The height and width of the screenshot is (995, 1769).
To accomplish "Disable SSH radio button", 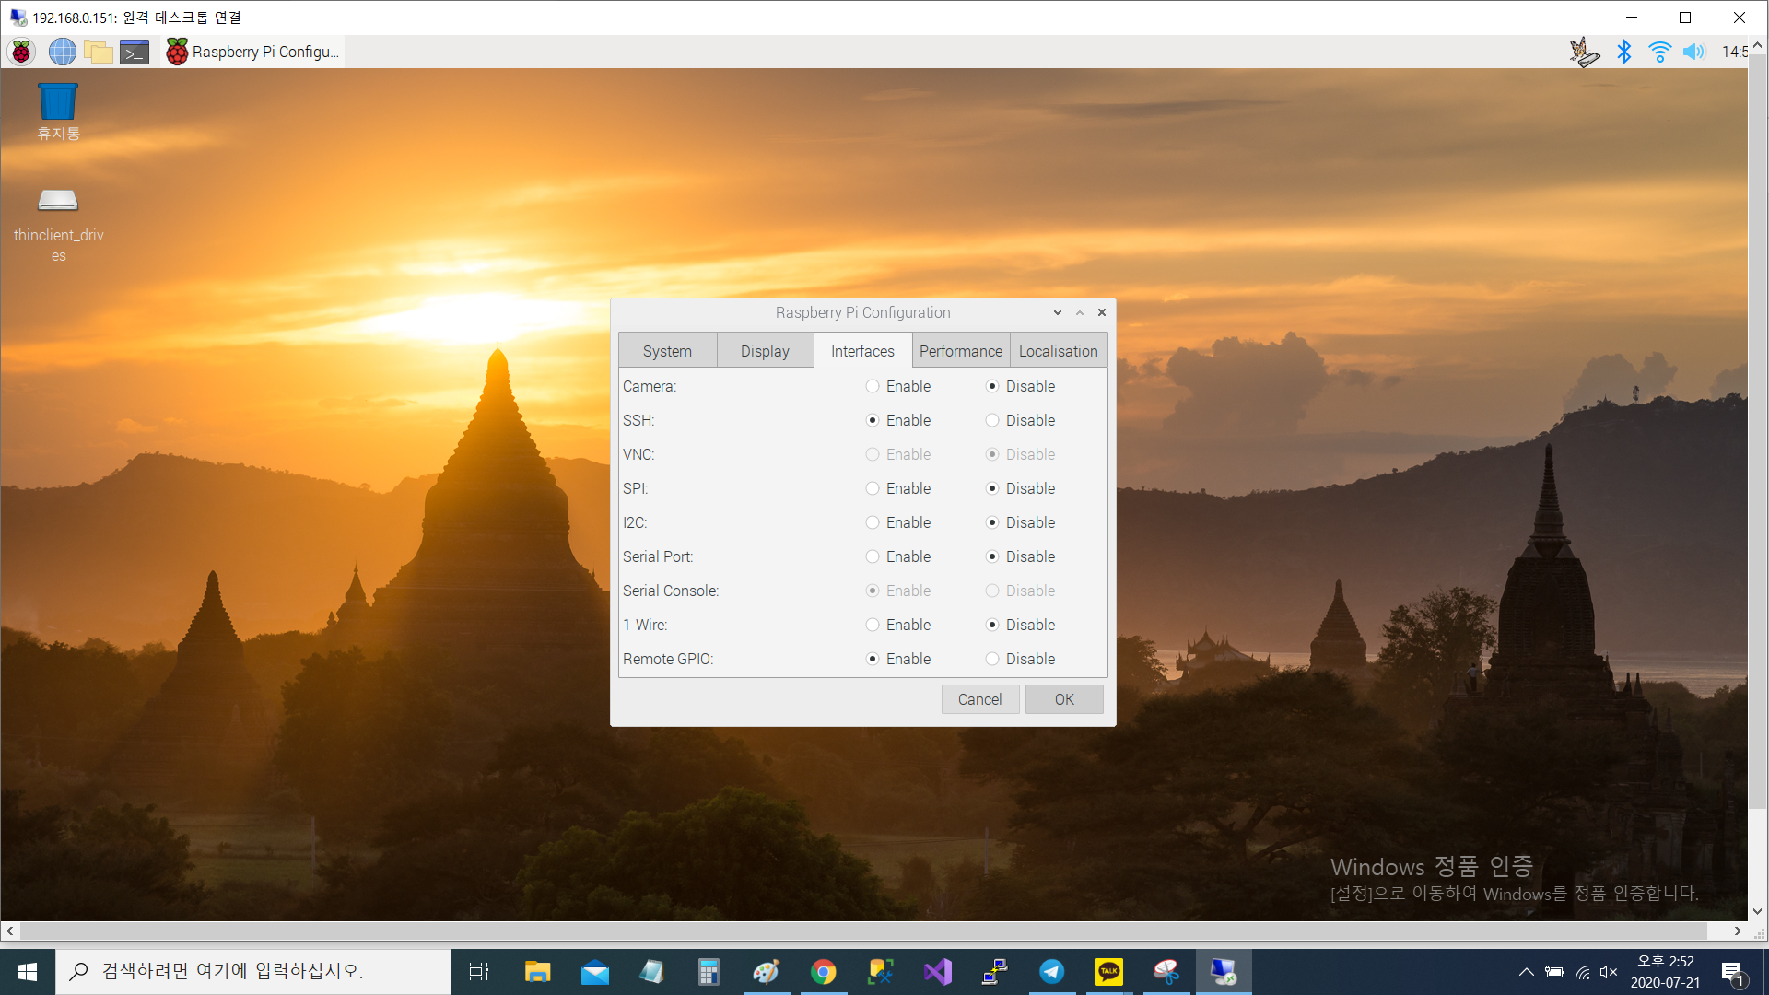I will (992, 420).
